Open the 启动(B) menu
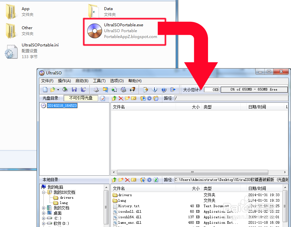Image resolution: width=291 pixels, height=227 pixels. 82,81
